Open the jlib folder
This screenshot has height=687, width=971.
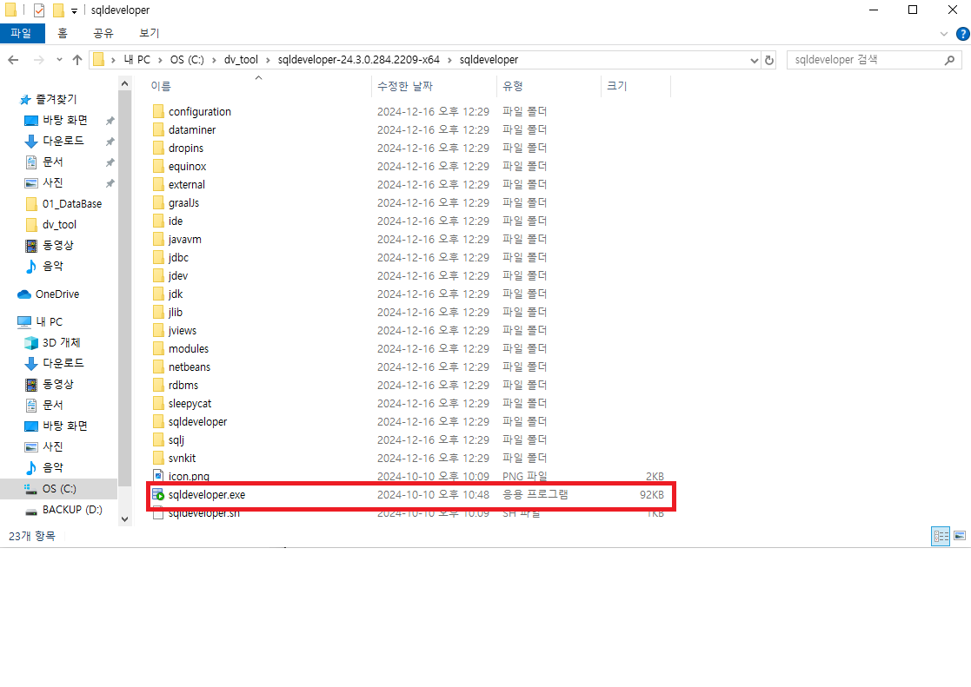click(x=176, y=313)
